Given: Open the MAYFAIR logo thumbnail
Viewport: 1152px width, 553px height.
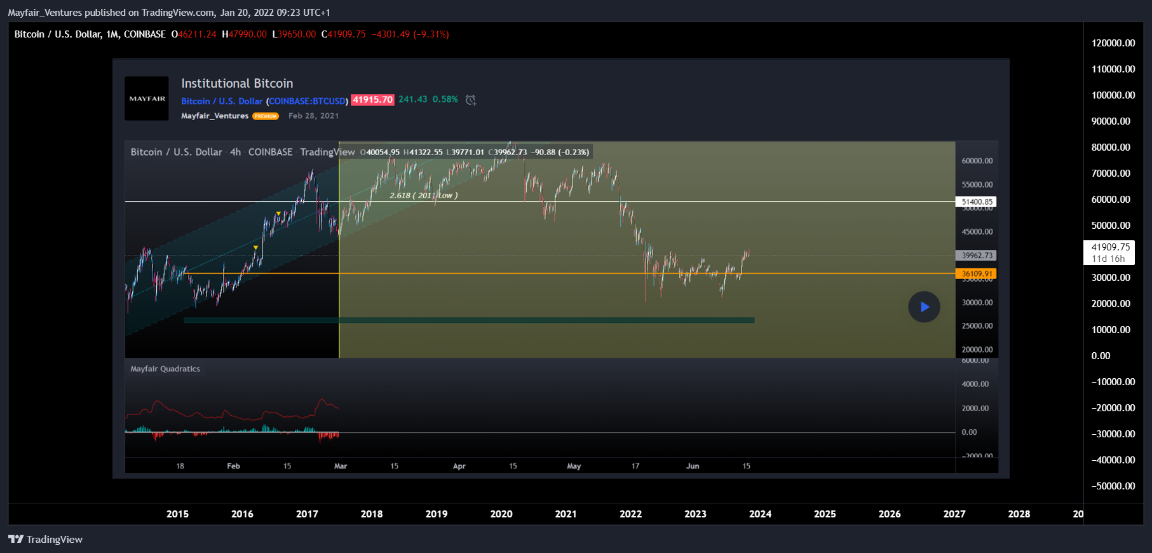Looking at the screenshot, I should coord(147,99).
